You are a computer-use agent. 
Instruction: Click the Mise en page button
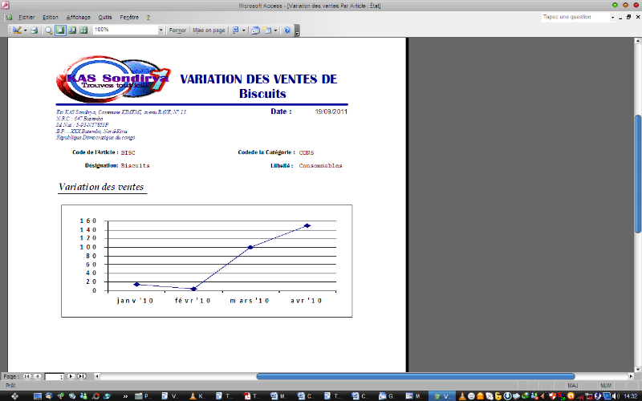(209, 30)
